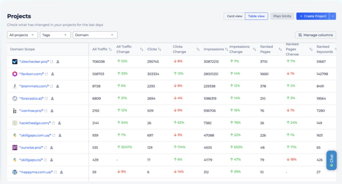
Task: Expand the All projects dropdown
Action: point(22,35)
